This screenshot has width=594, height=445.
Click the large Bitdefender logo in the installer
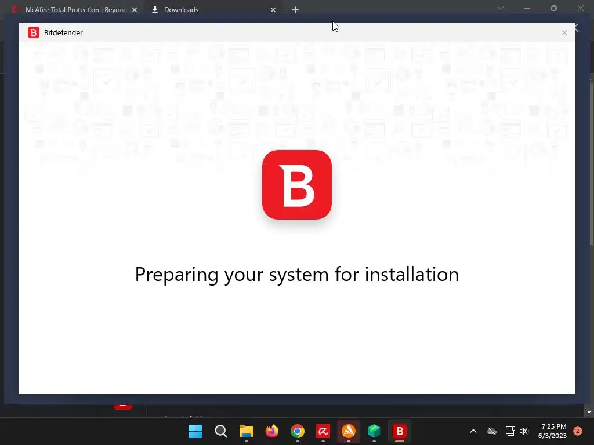(x=296, y=185)
